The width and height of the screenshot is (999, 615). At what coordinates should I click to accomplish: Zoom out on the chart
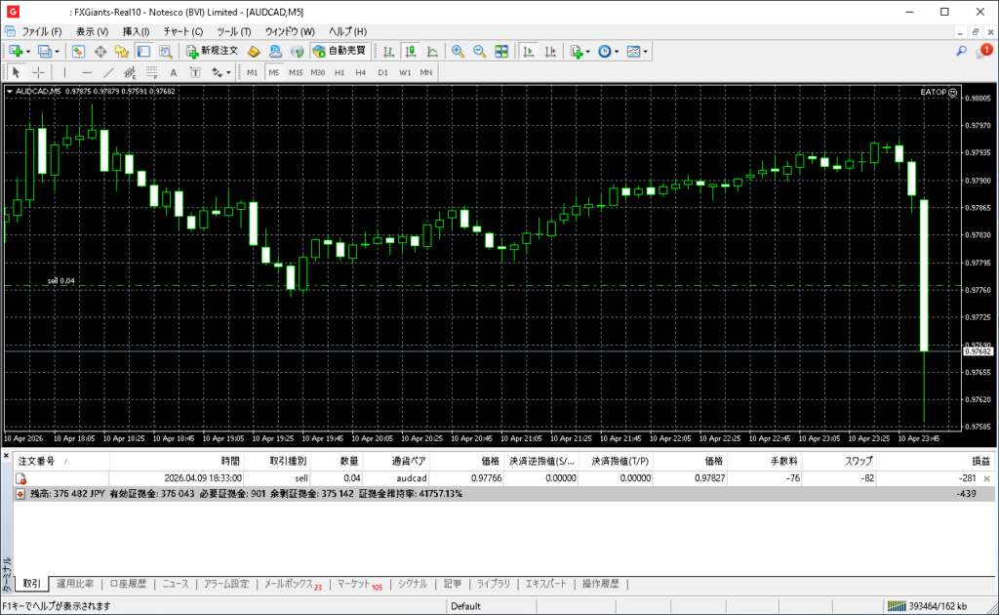click(479, 51)
